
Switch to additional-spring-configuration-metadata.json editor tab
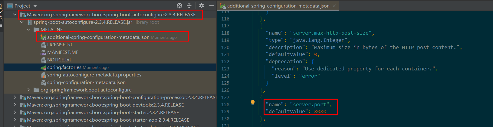click(278, 6)
